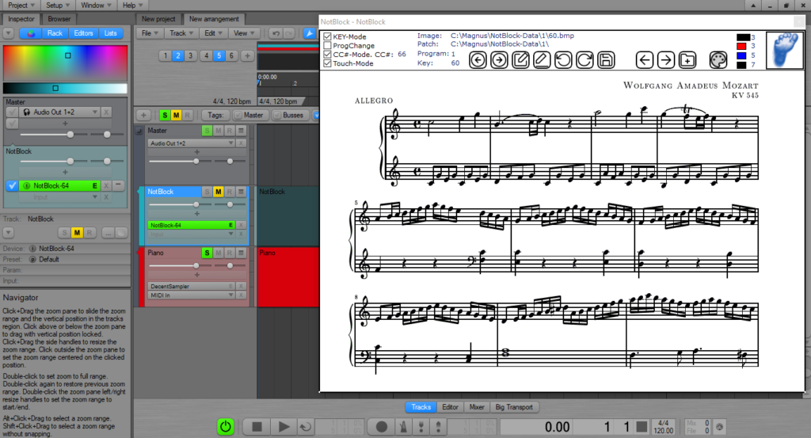Screen dimensions: 811x438
Task: Open the inspector Audio Out 1+2 dropdown
Action: (x=59, y=112)
